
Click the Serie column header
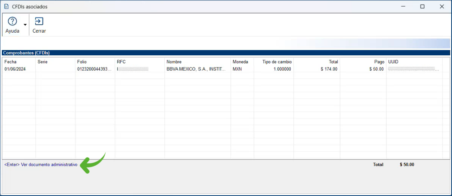tap(43, 62)
